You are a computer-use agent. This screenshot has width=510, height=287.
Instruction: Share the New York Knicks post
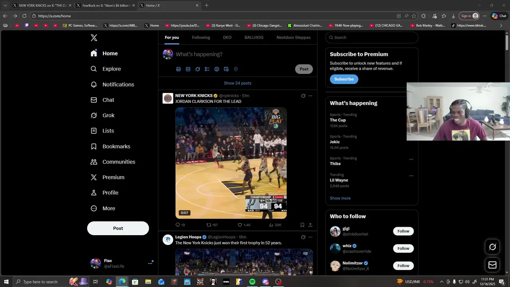tap(310, 225)
